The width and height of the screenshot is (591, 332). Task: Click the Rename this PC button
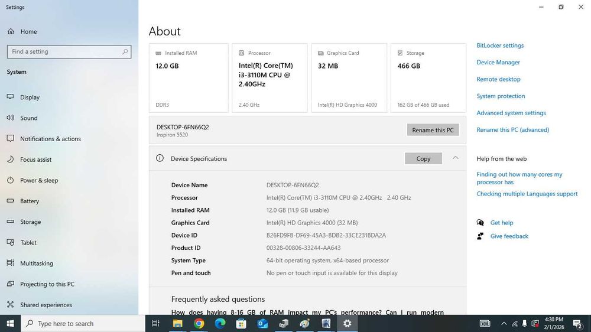tap(433, 130)
